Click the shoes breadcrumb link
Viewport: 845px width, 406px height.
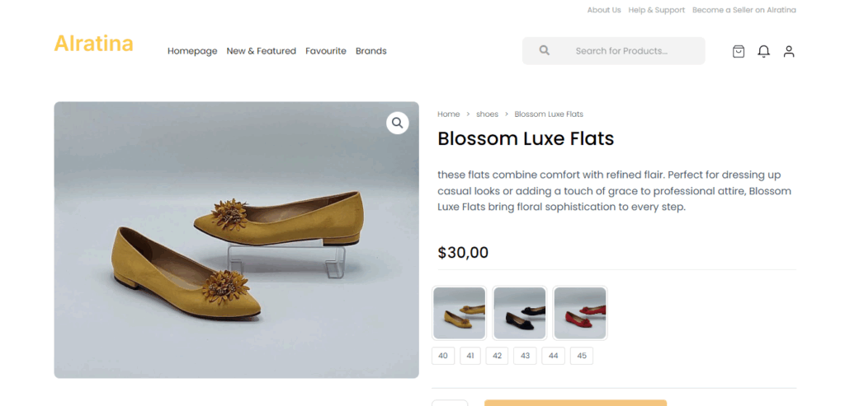pyautogui.click(x=487, y=114)
